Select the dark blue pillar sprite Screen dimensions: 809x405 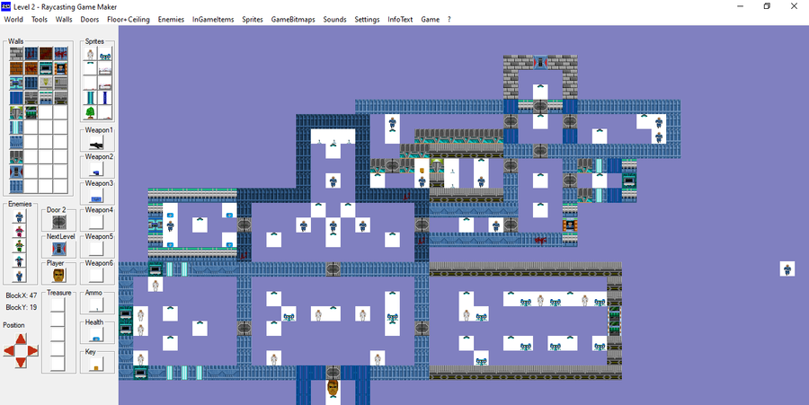pos(105,97)
